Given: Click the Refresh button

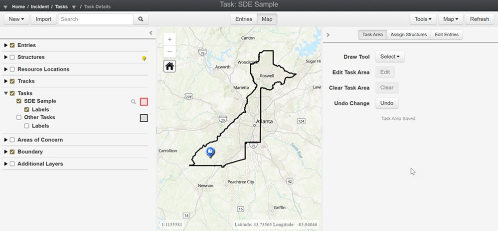Looking at the screenshot, I should 480,19.
